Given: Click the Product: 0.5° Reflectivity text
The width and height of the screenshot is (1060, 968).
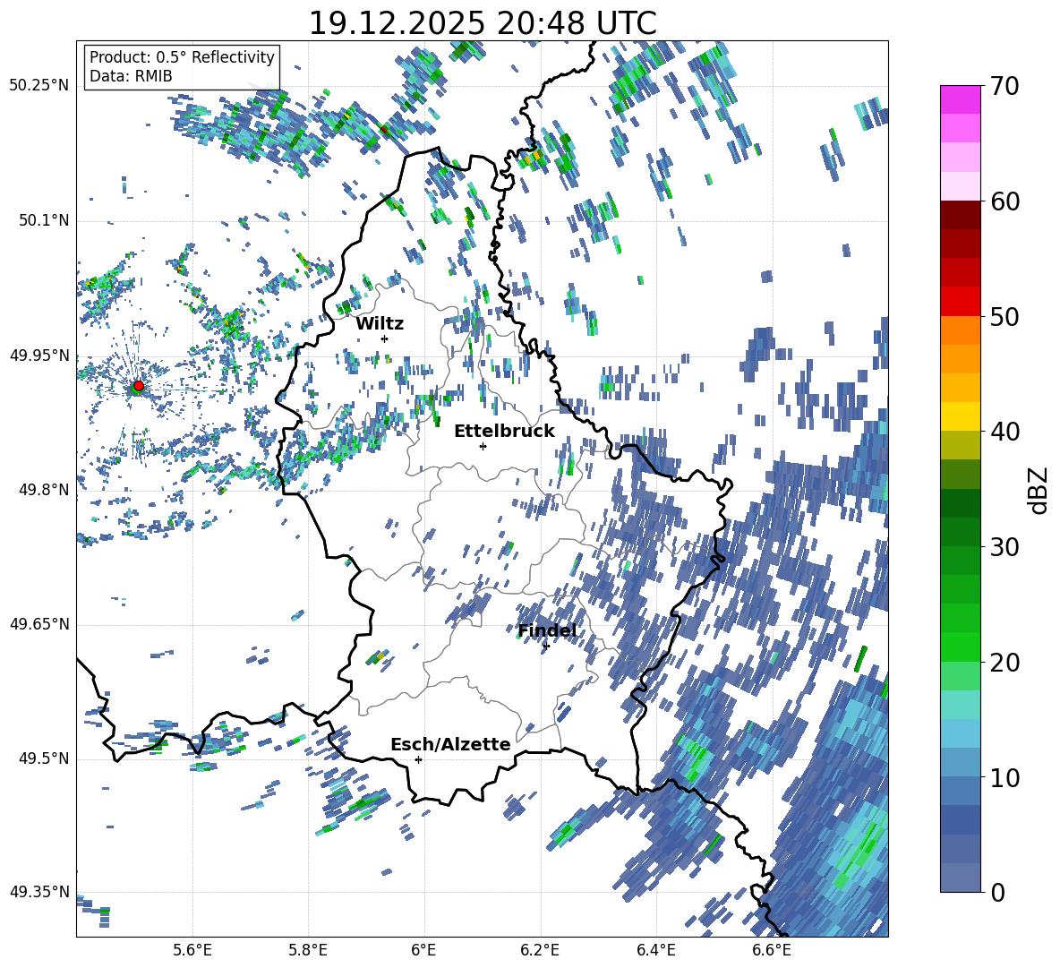Looking at the screenshot, I should pyautogui.click(x=182, y=56).
